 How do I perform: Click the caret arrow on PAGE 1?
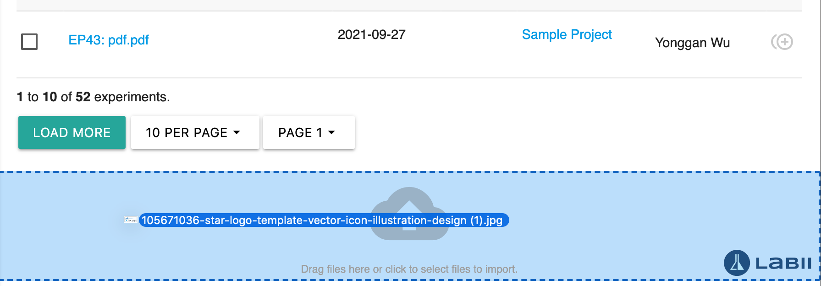[x=332, y=132]
